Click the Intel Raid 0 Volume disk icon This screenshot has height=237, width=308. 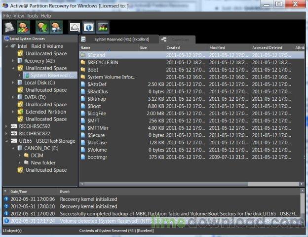(x=13, y=46)
